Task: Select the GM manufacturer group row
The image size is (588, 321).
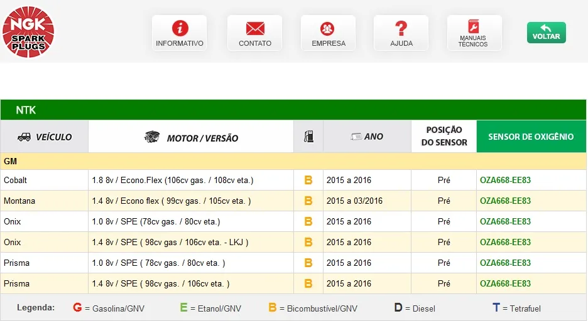Action: click(x=293, y=161)
